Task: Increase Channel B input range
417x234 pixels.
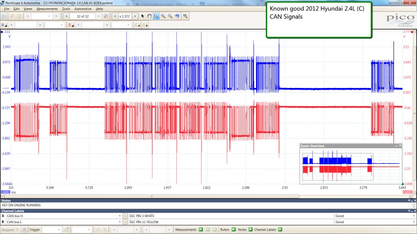Action: pyautogui.click(x=107, y=25)
